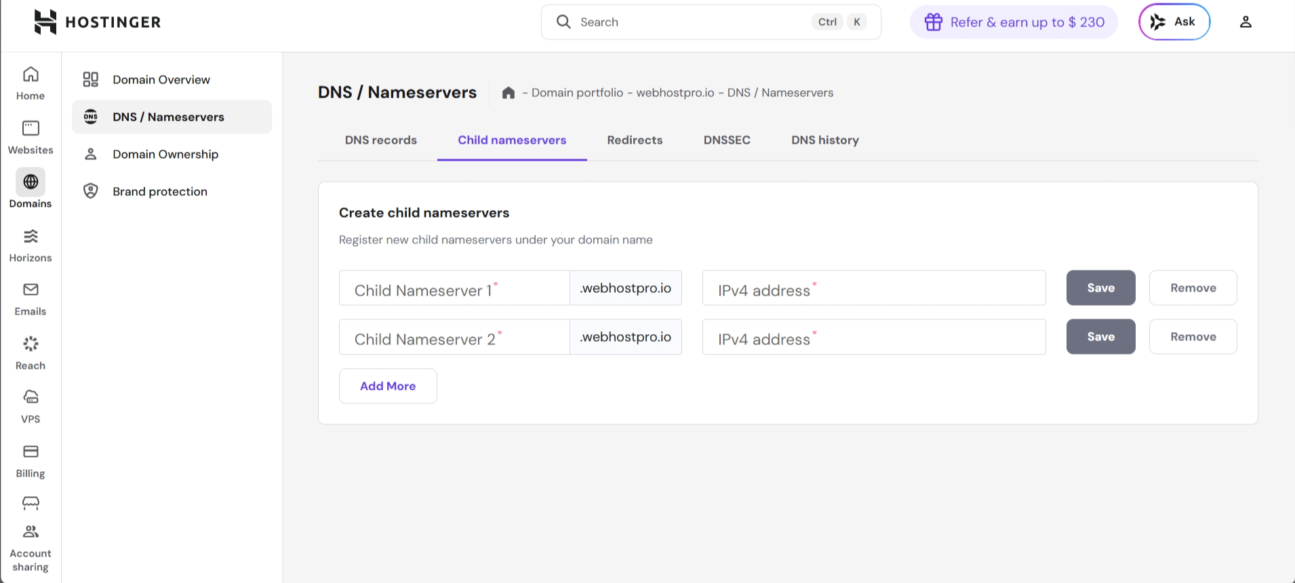Open Websites from the sidebar

(x=31, y=138)
